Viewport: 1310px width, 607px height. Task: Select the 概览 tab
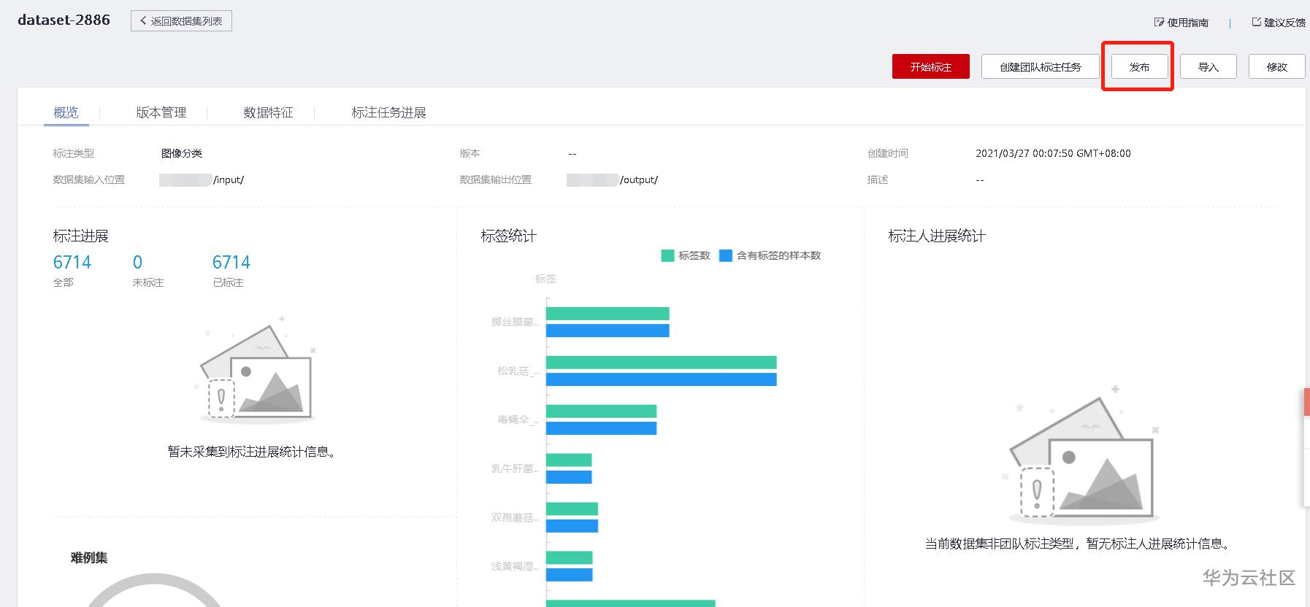[x=66, y=112]
